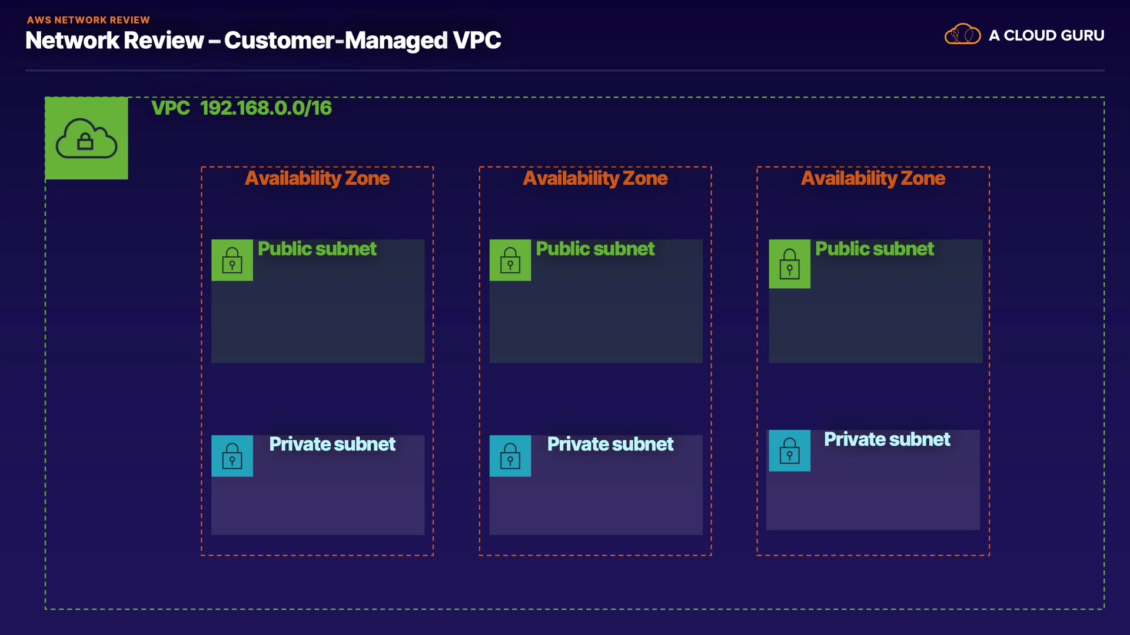Screen dimensions: 1130x635
Task: Click the middle zone's private subnet lock icon
Action: tap(510, 456)
